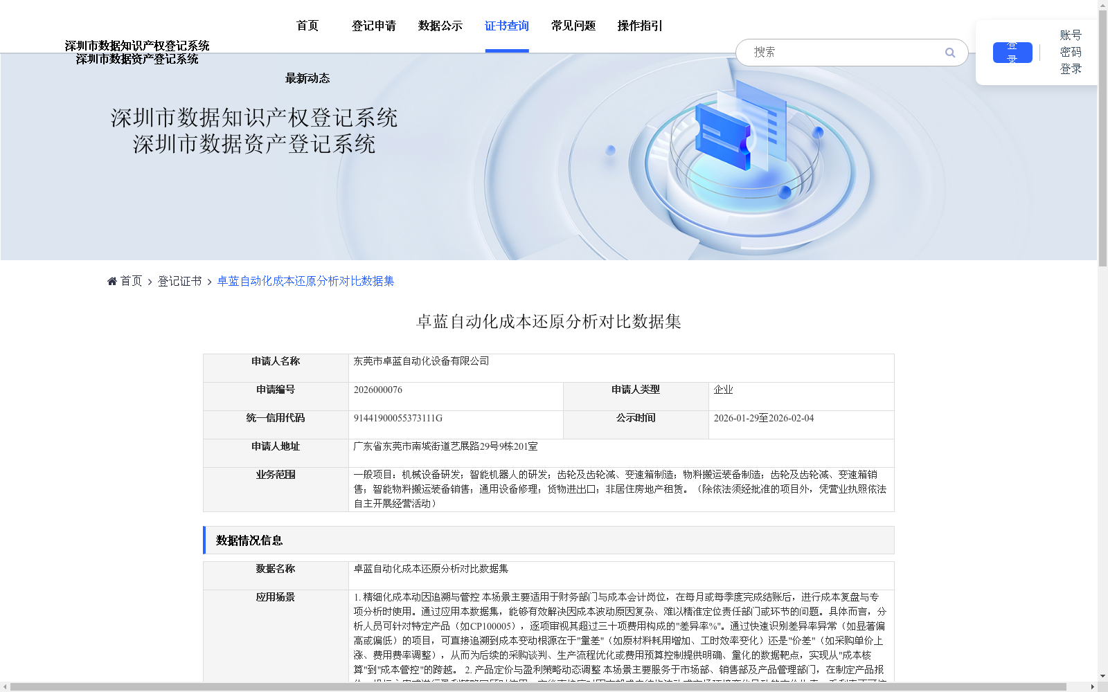Click the 数据情况信息 section header
The height and width of the screenshot is (692, 1108).
(x=548, y=540)
